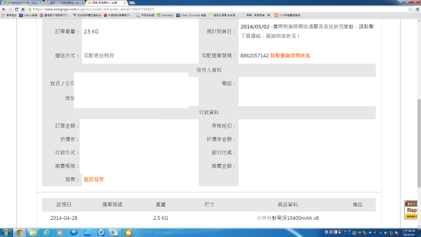Viewport: 421px width, 237px height.
Task: Click the gray window app taskbar icon
Action: coord(114,232)
